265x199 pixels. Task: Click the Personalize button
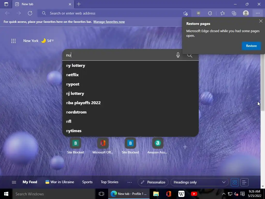tap(153, 182)
